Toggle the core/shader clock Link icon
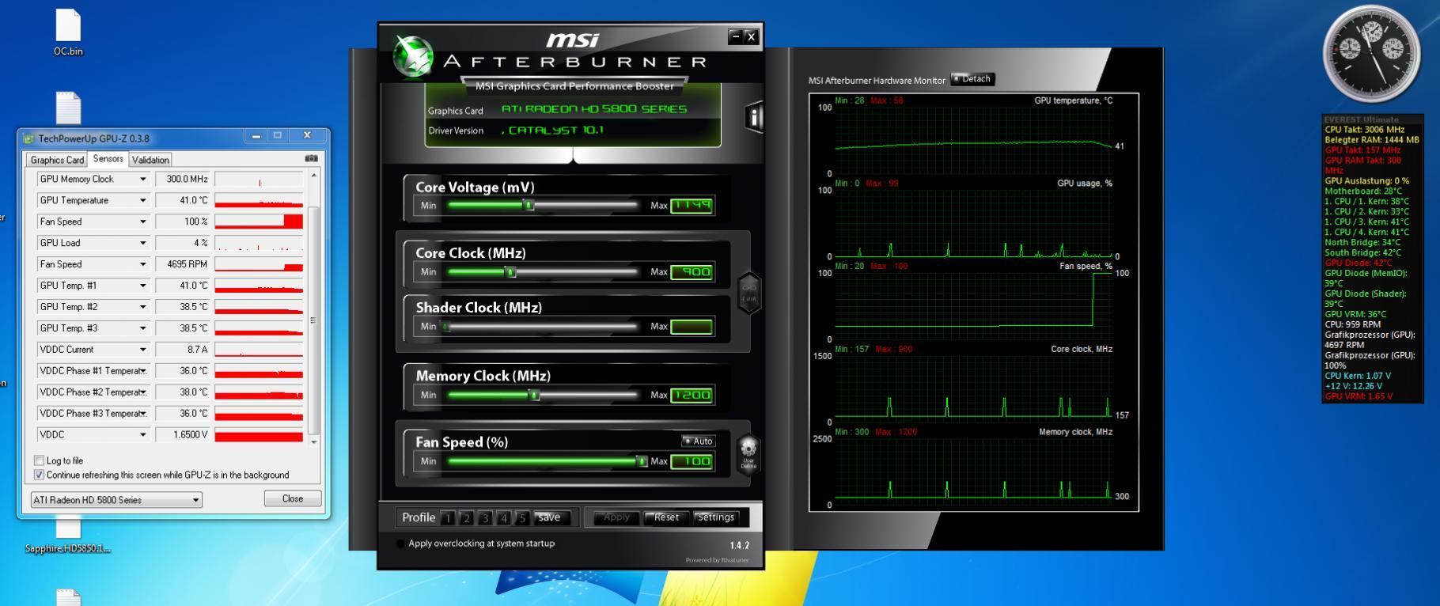 (x=749, y=293)
